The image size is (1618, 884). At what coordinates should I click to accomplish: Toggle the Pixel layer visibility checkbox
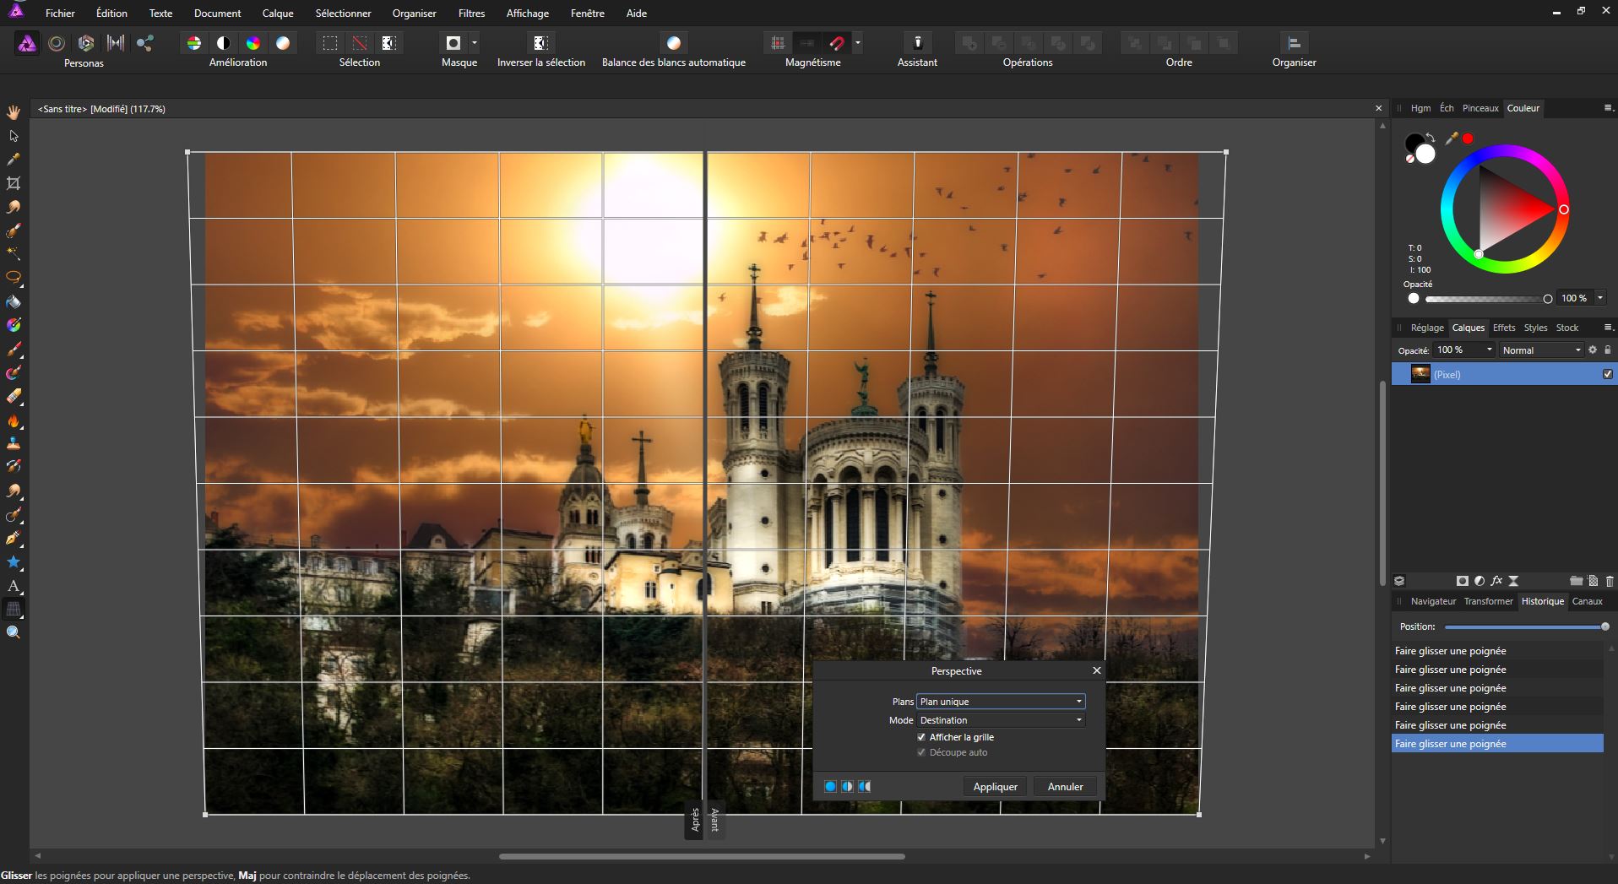coord(1607,374)
